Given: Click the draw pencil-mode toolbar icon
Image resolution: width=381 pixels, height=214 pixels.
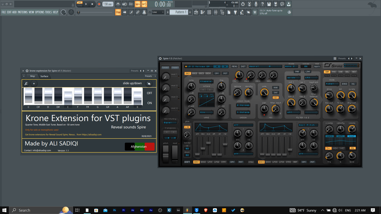Looking at the screenshot, I should coord(131,12).
